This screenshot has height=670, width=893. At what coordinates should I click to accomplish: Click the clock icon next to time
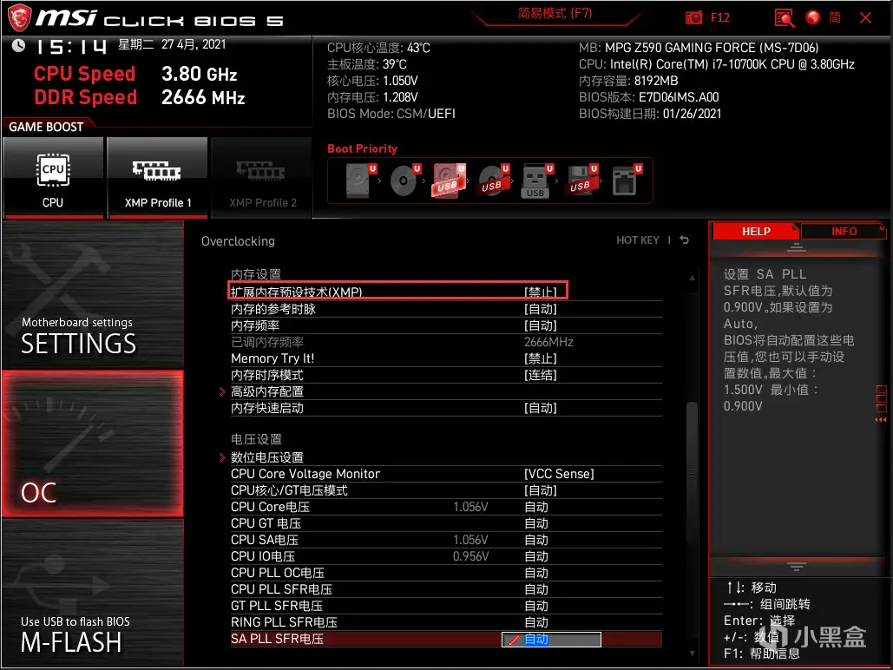point(18,46)
